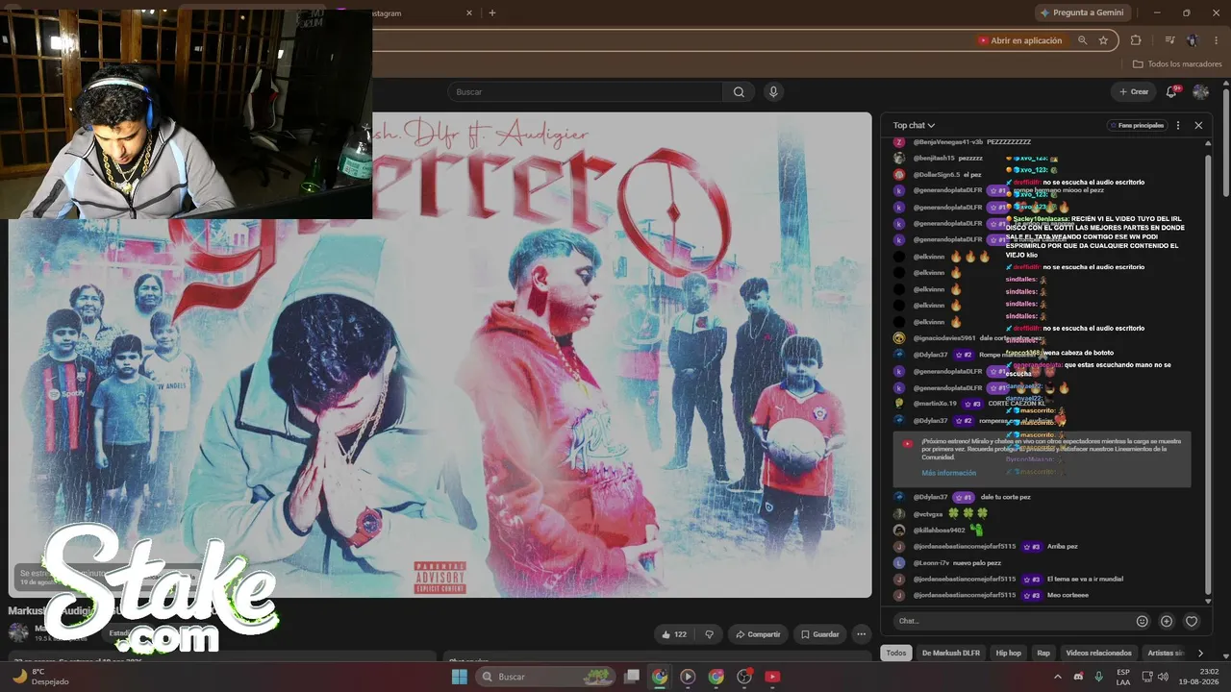Open the Más información link in chat
Image resolution: width=1231 pixels, height=692 pixels.
coord(948,473)
